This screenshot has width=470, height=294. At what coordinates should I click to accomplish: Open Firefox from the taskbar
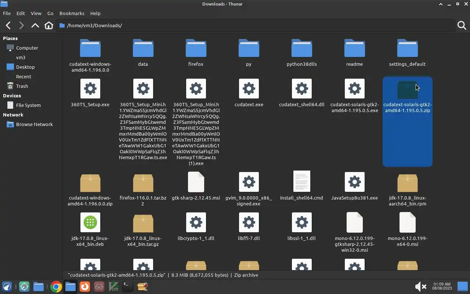85,287
